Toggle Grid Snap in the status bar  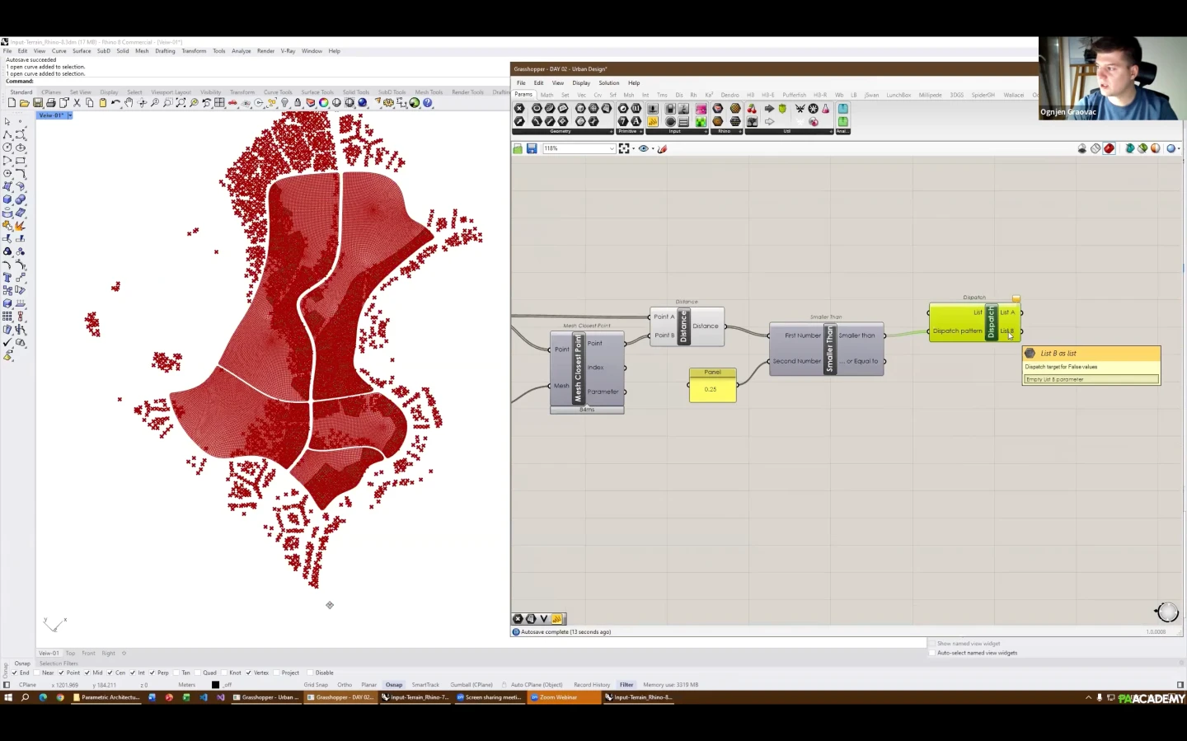[316, 685]
